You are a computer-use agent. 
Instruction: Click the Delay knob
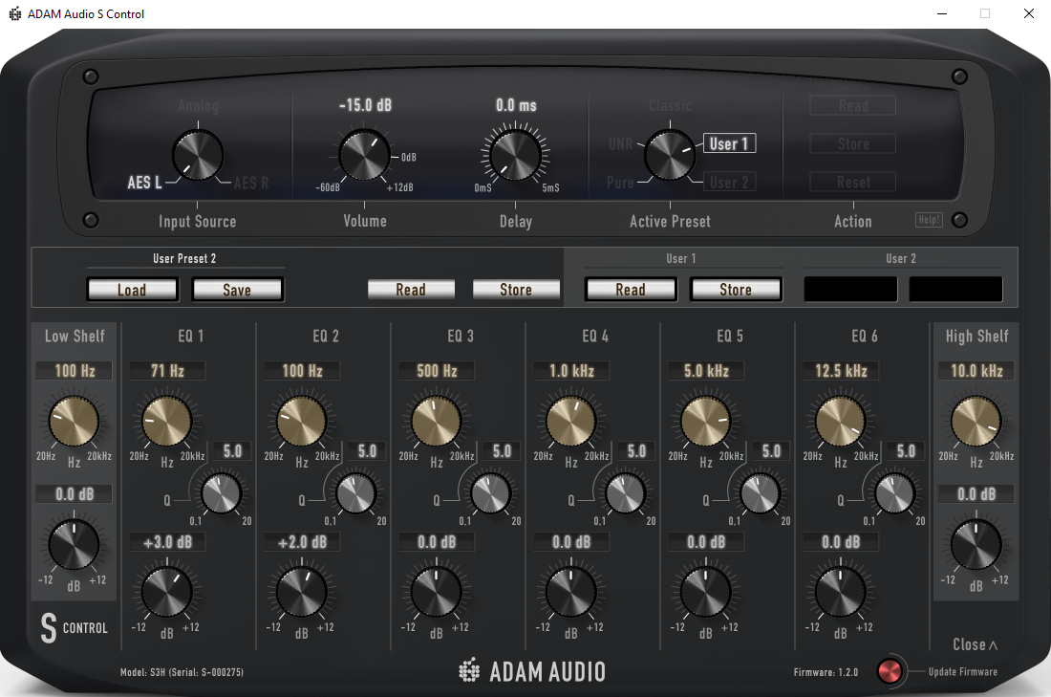pos(515,156)
